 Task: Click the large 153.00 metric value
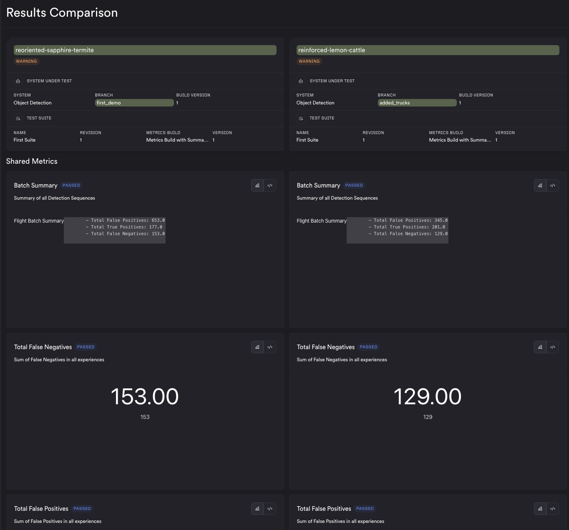click(x=145, y=397)
